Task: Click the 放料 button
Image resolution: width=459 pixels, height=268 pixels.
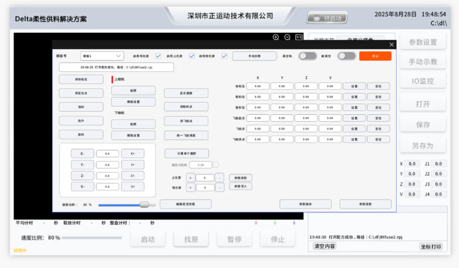Action: point(81,134)
